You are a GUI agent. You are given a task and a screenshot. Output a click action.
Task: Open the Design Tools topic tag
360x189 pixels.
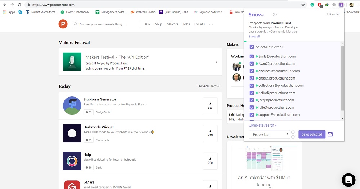point(103,112)
